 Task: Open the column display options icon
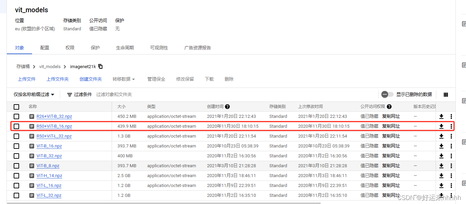[x=446, y=94]
